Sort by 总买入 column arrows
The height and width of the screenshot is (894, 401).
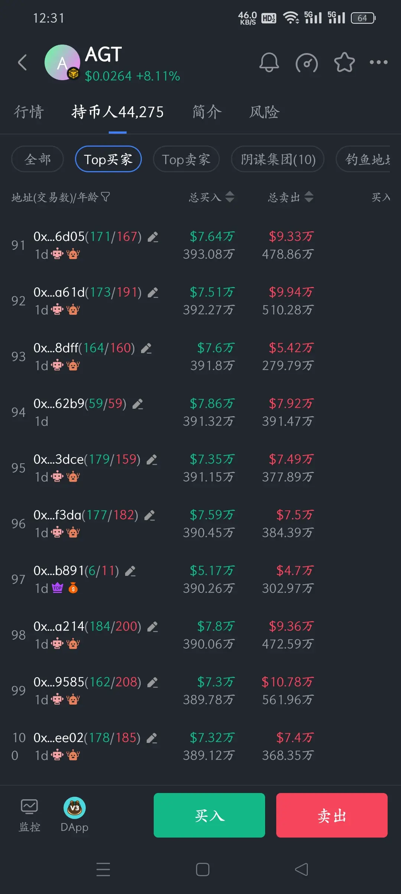(230, 197)
